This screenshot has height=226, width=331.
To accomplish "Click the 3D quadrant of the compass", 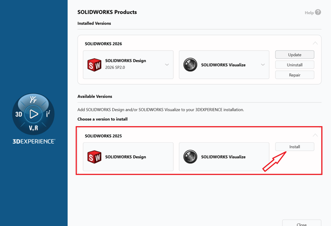I will point(19,114).
